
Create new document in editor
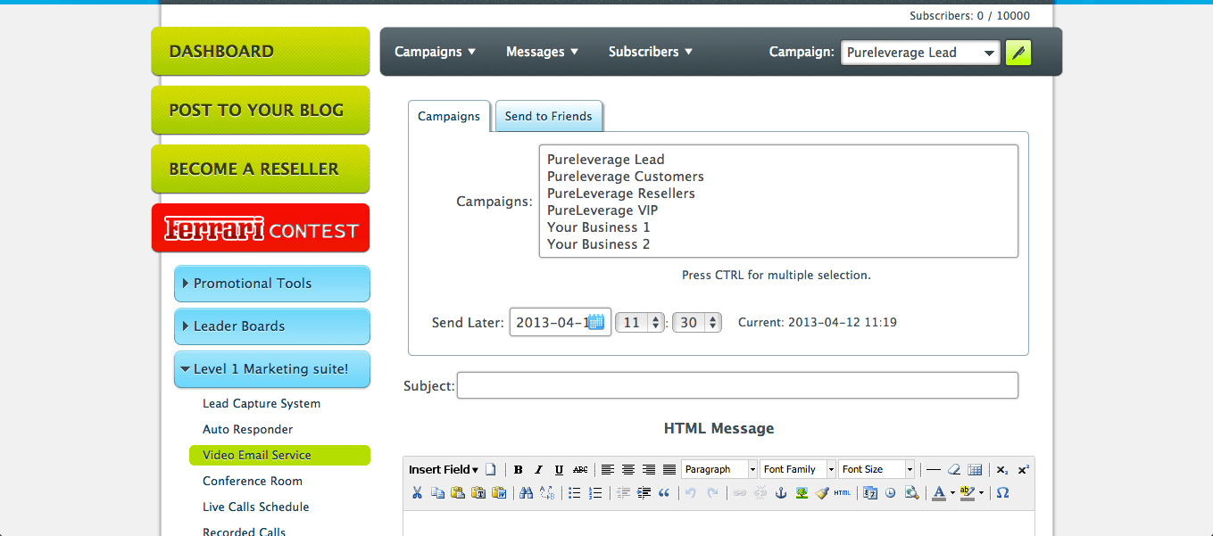(x=490, y=469)
